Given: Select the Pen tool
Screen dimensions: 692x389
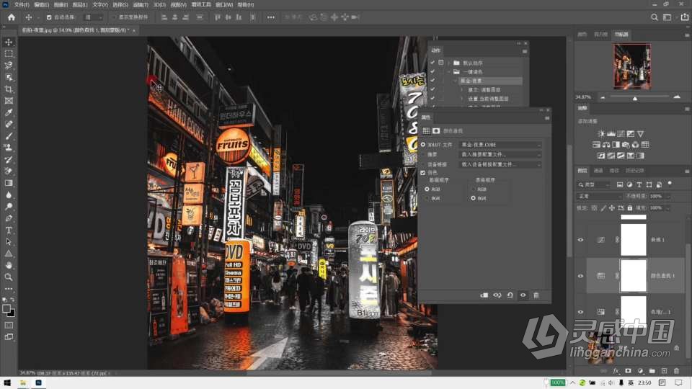Looking at the screenshot, I should coord(9,218).
